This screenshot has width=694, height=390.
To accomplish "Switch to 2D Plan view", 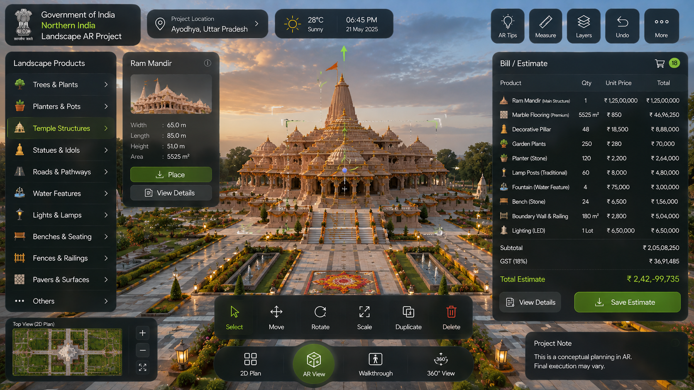I will 250,364.
